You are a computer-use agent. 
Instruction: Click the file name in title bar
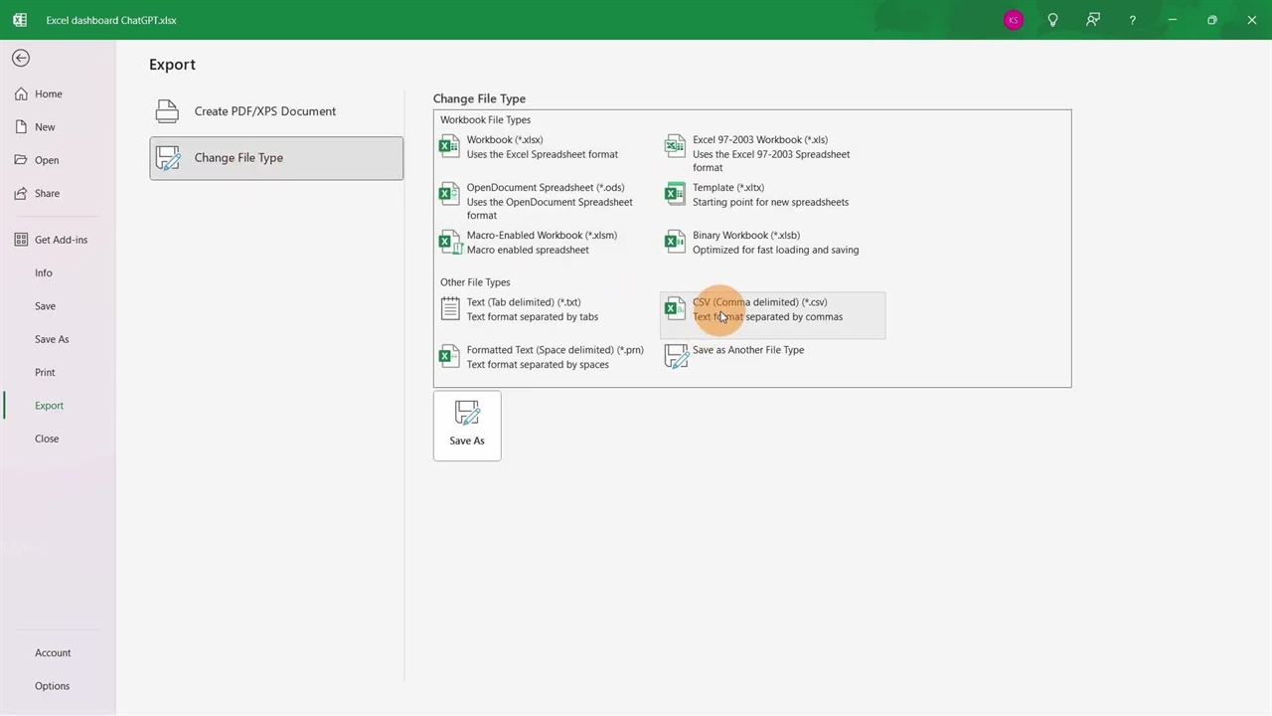coord(111,20)
